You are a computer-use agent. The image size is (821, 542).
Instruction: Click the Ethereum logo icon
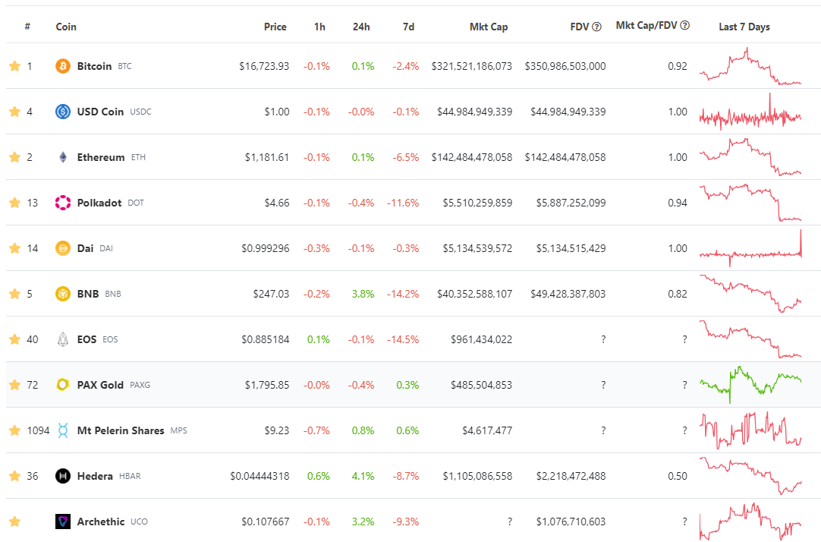(x=63, y=157)
